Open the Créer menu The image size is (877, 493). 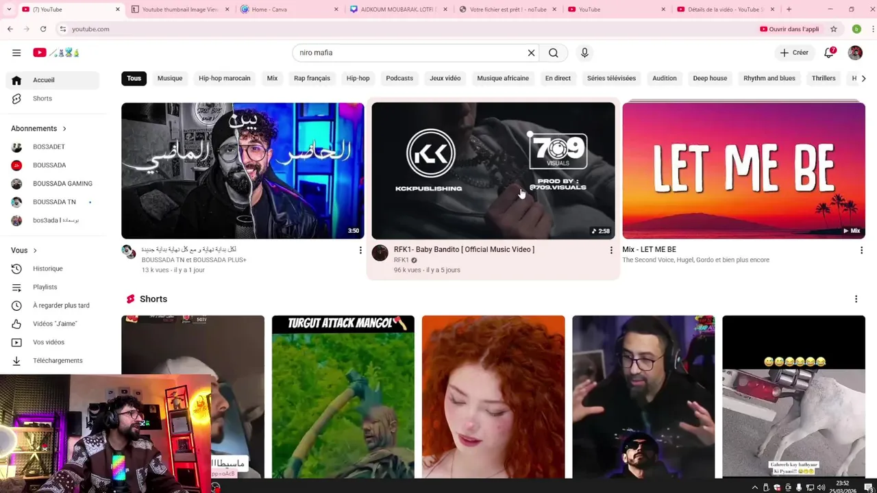(795, 53)
